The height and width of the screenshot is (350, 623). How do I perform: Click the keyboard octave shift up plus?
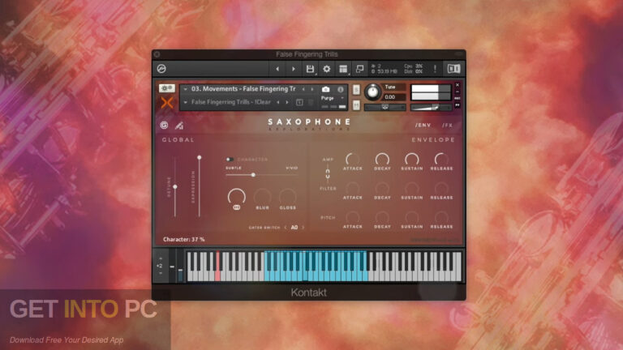[161, 258]
